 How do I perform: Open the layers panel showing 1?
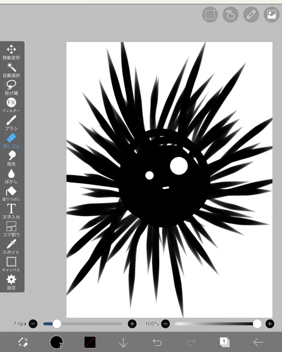[225, 342]
